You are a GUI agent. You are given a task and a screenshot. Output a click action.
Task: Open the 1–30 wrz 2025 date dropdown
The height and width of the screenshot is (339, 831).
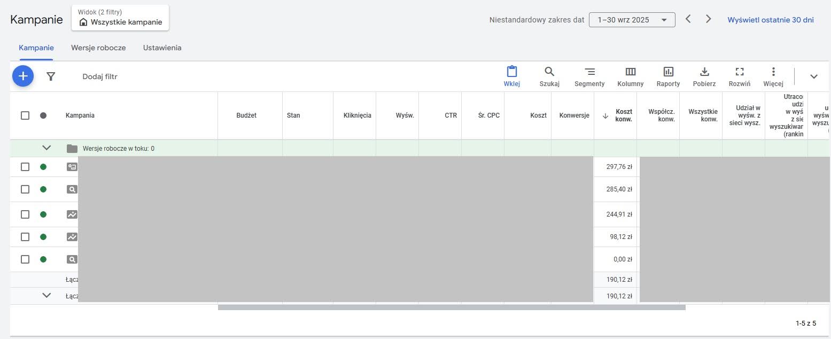[632, 20]
